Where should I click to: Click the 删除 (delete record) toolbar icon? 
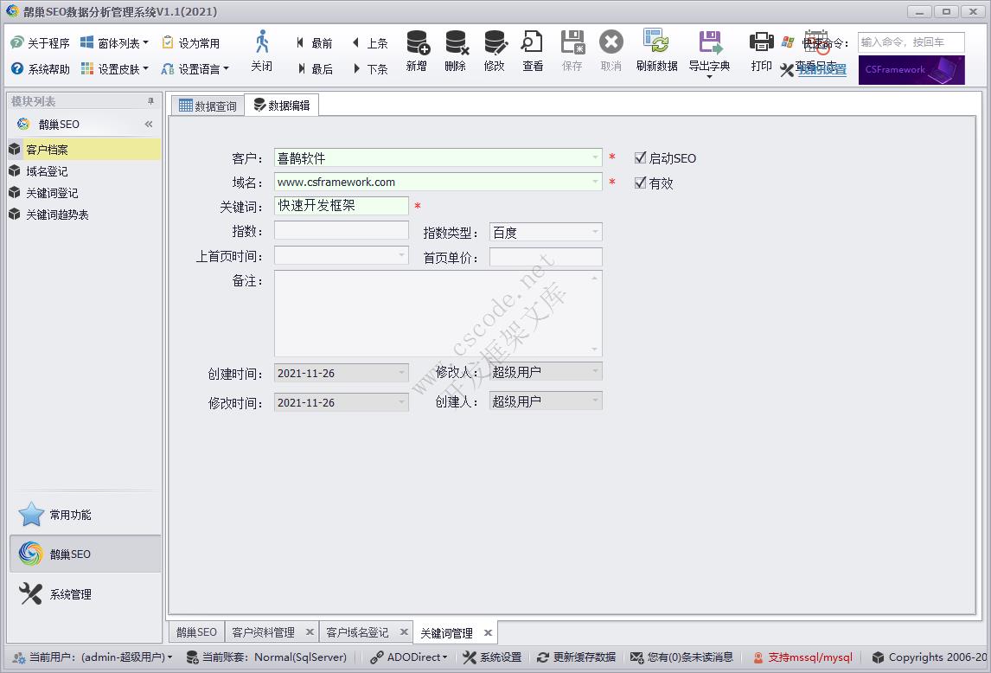tap(456, 43)
